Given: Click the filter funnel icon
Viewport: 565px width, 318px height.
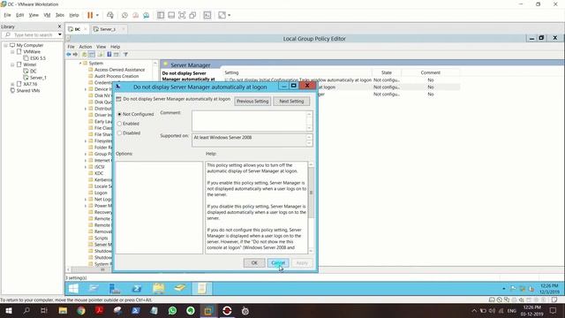Looking at the screenshot, I should pos(125,55).
